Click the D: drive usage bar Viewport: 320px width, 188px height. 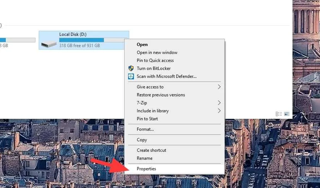pyautogui.click(x=93, y=40)
